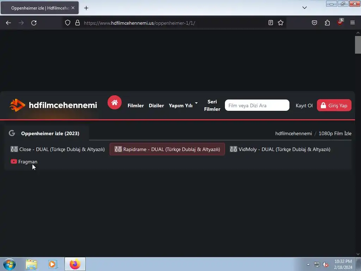
Task: List all tabs dropdown arrow
Action: tap(305, 8)
